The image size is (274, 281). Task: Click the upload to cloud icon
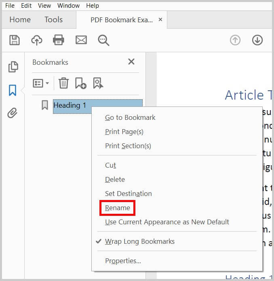[37, 40]
